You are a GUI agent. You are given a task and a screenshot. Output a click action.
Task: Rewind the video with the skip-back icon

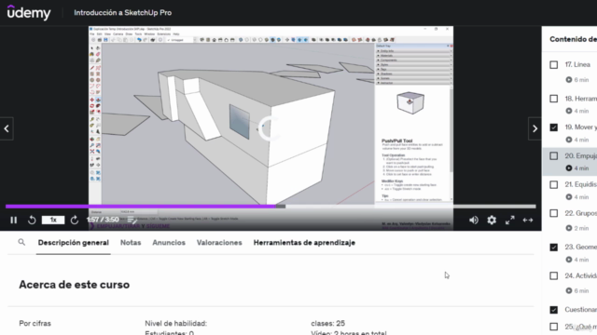[x=32, y=220]
